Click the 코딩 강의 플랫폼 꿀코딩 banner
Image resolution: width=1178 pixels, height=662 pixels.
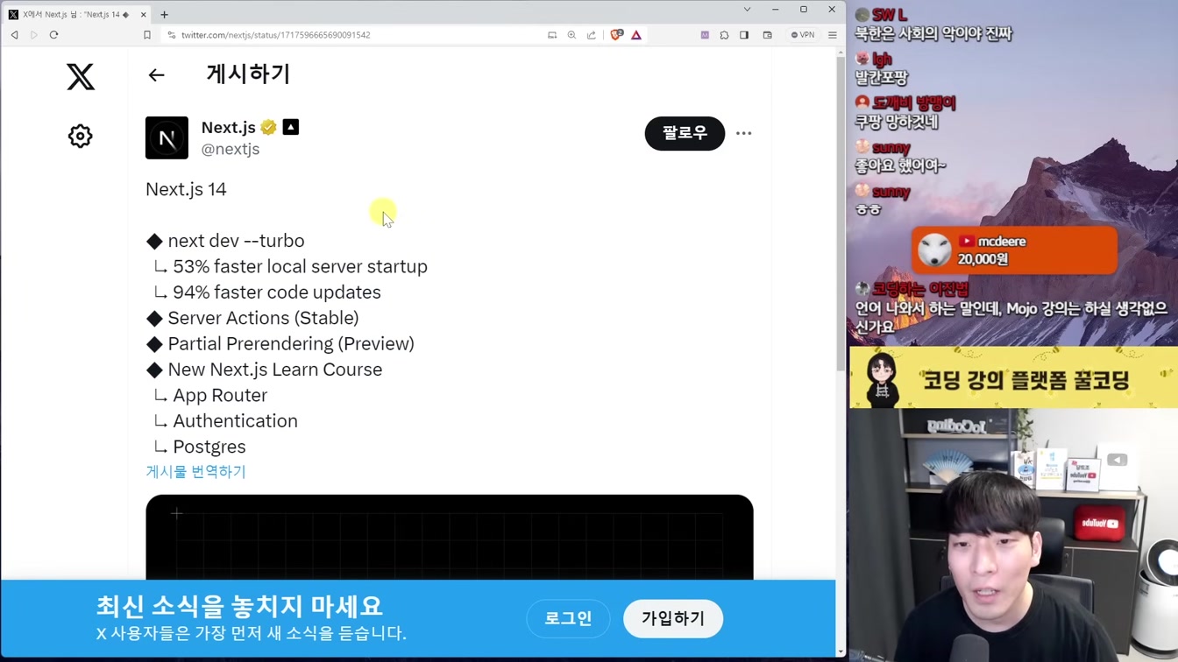pos(1013,377)
